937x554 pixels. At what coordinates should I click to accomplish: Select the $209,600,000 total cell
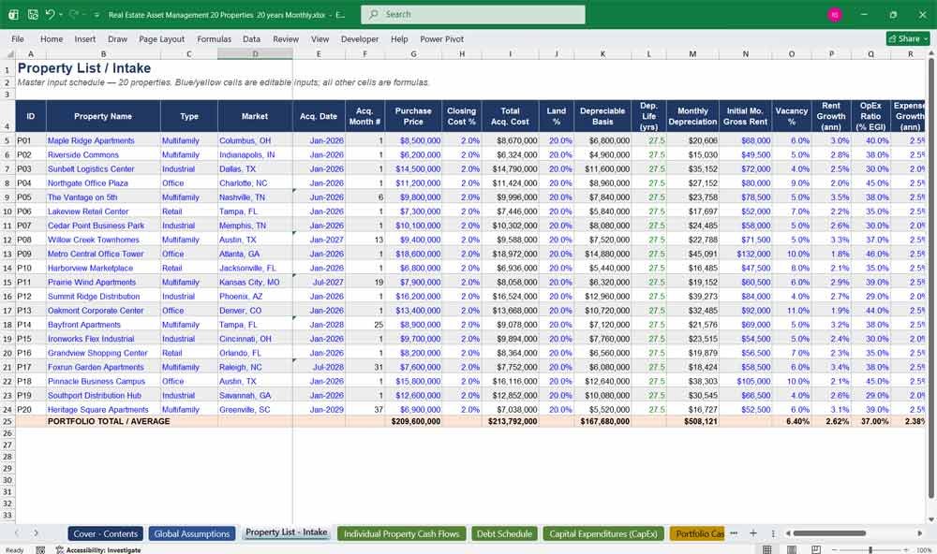coord(413,421)
